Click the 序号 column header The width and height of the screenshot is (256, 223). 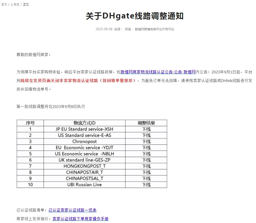point(30,123)
